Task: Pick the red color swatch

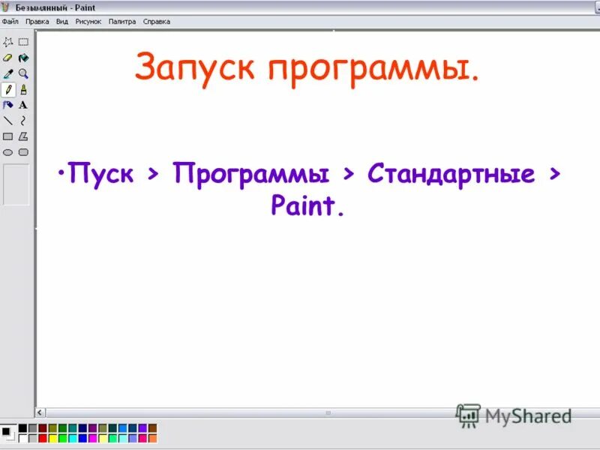Action: click(x=43, y=439)
